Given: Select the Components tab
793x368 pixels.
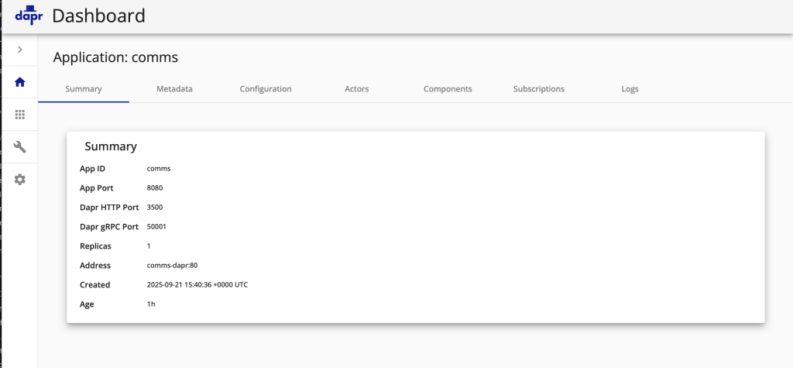Looking at the screenshot, I should (x=448, y=89).
